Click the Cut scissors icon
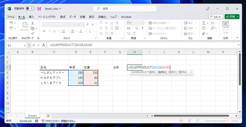246x127 pixels. (32, 23)
